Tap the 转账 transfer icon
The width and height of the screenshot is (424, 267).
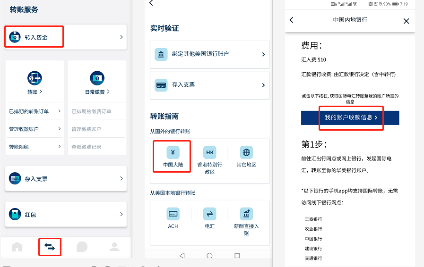point(35,78)
